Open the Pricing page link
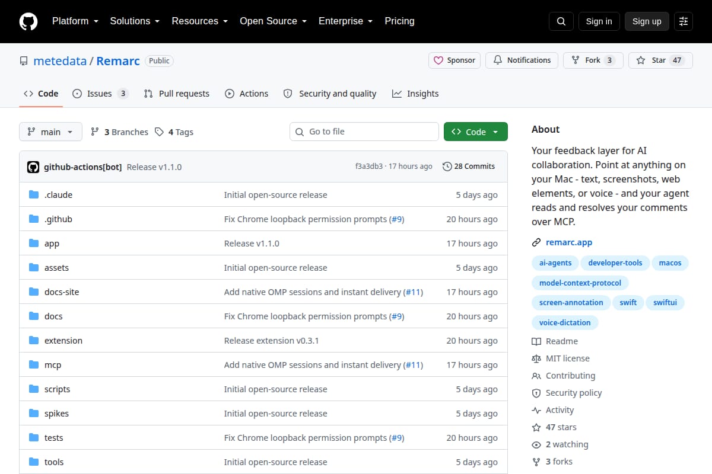Image resolution: width=712 pixels, height=474 pixels. (399, 21)
